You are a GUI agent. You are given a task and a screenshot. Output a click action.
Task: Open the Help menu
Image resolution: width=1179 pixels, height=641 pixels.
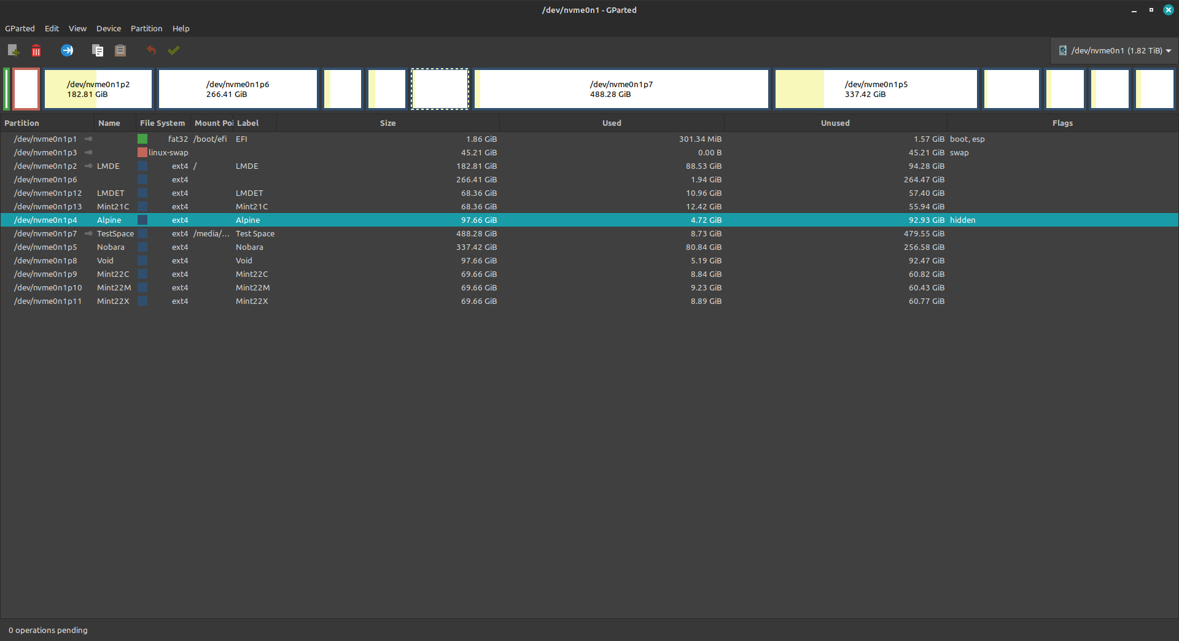pyautogui.click(x=181, y=28)
